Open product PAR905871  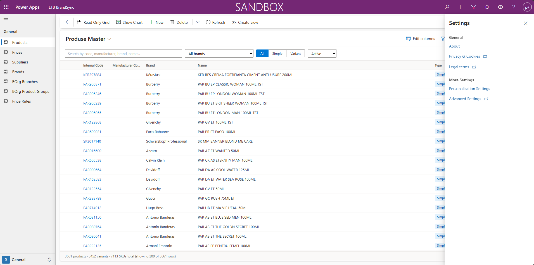coord(92,84)
